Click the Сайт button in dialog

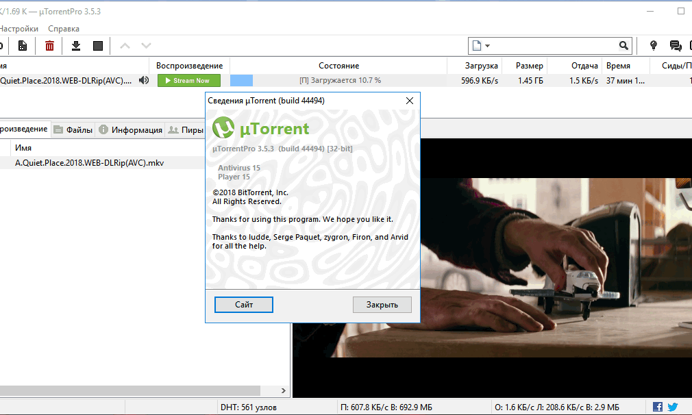[244, 305]
